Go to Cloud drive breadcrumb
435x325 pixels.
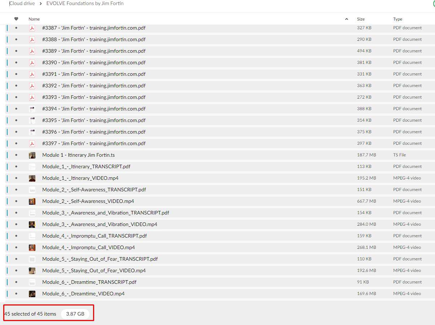(22, 4)
